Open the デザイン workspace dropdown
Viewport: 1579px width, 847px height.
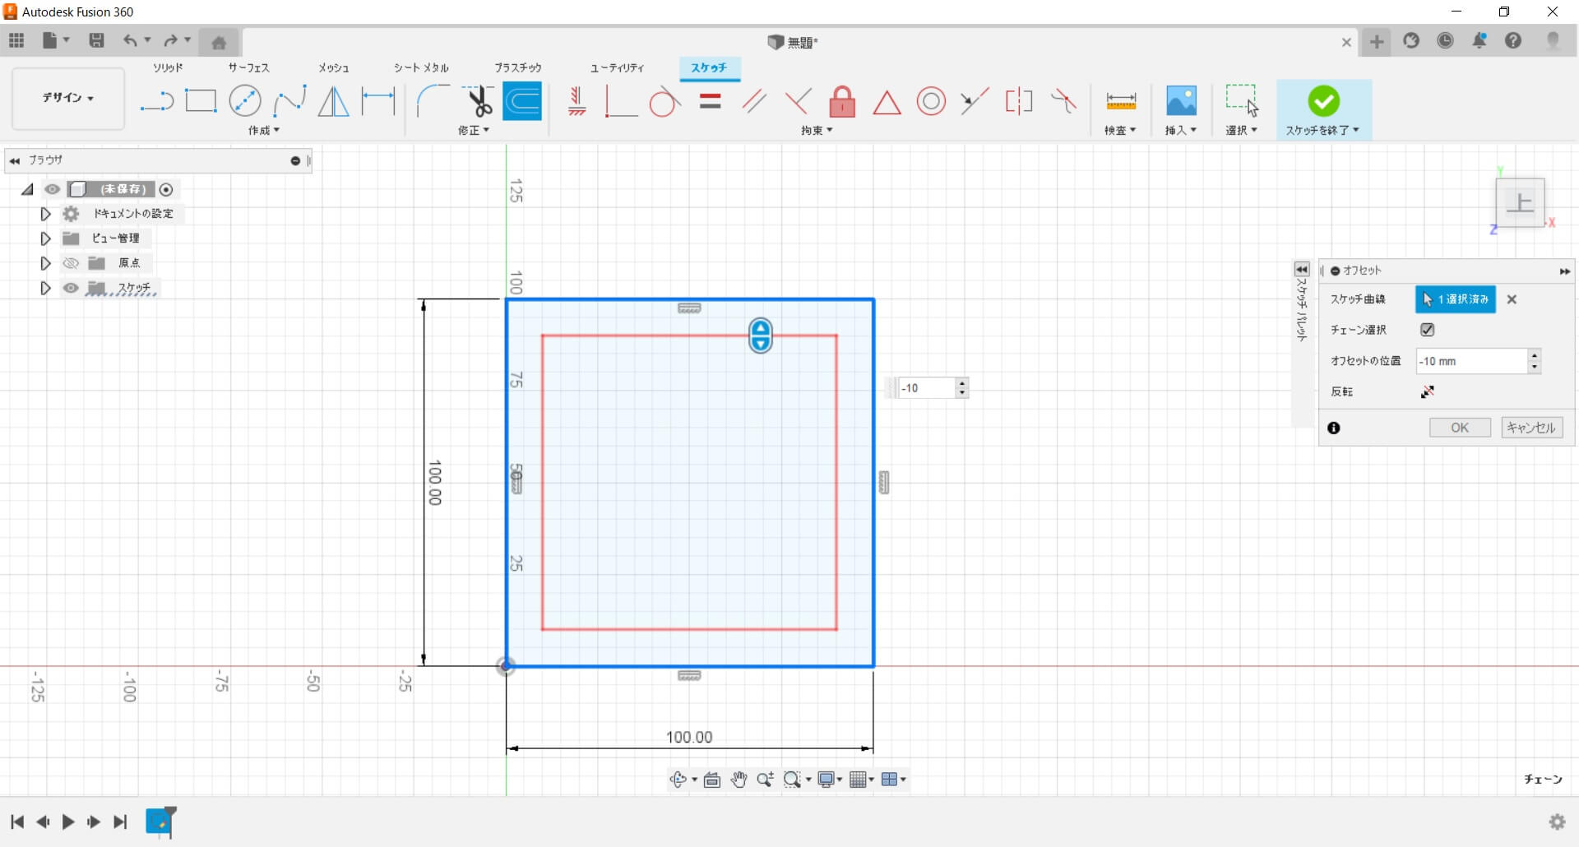[x=68, y=98]
